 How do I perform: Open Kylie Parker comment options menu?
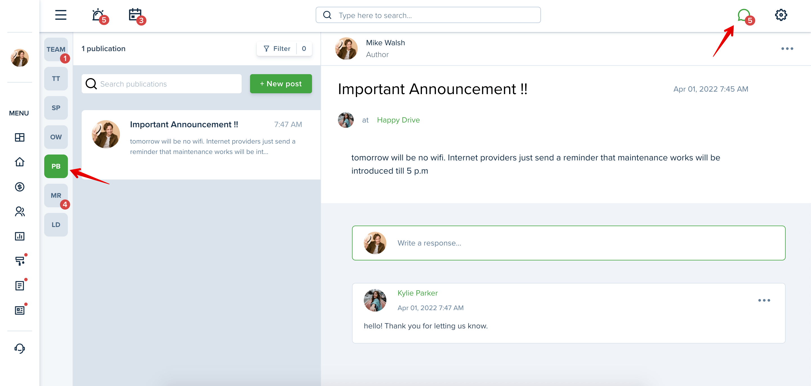pos(764,300)
